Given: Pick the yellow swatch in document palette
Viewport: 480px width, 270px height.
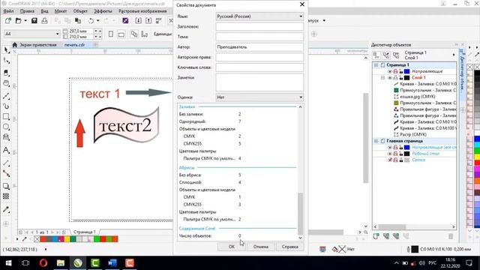Looking at the screenshot, I should pyautogui.click(x=67, y=239).
